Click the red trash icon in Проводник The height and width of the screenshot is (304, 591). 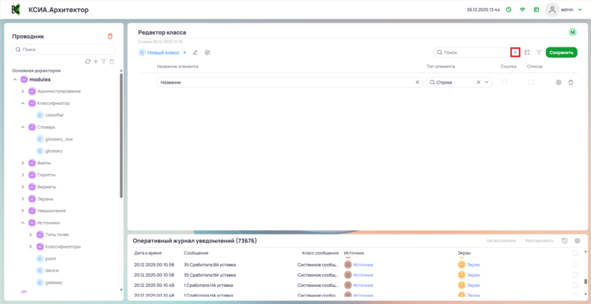click(x=110, y=36)
